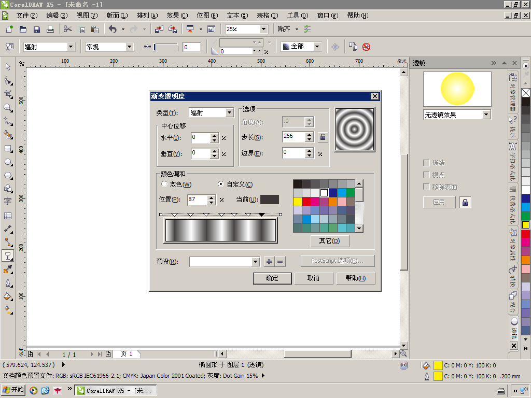The height and width of the screenshot is (398, 531).
Task: Open the 类型 dropdown in dialog
Action: pos(230,112)
